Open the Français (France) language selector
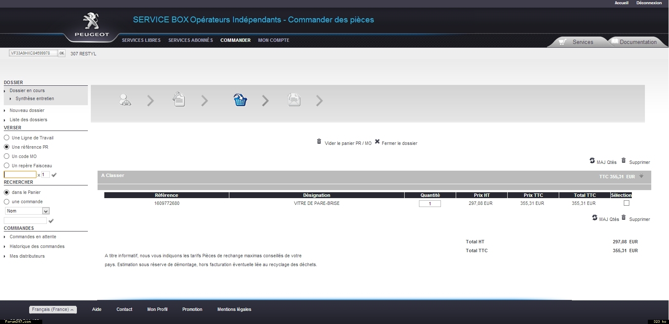Image resolution: width=669 pixels, height=324 pixels. tap(53, 310)
